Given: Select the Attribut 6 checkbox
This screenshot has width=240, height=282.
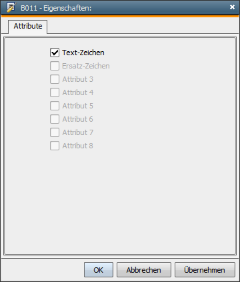Looking at the screenshot, I should coord(55,119).
